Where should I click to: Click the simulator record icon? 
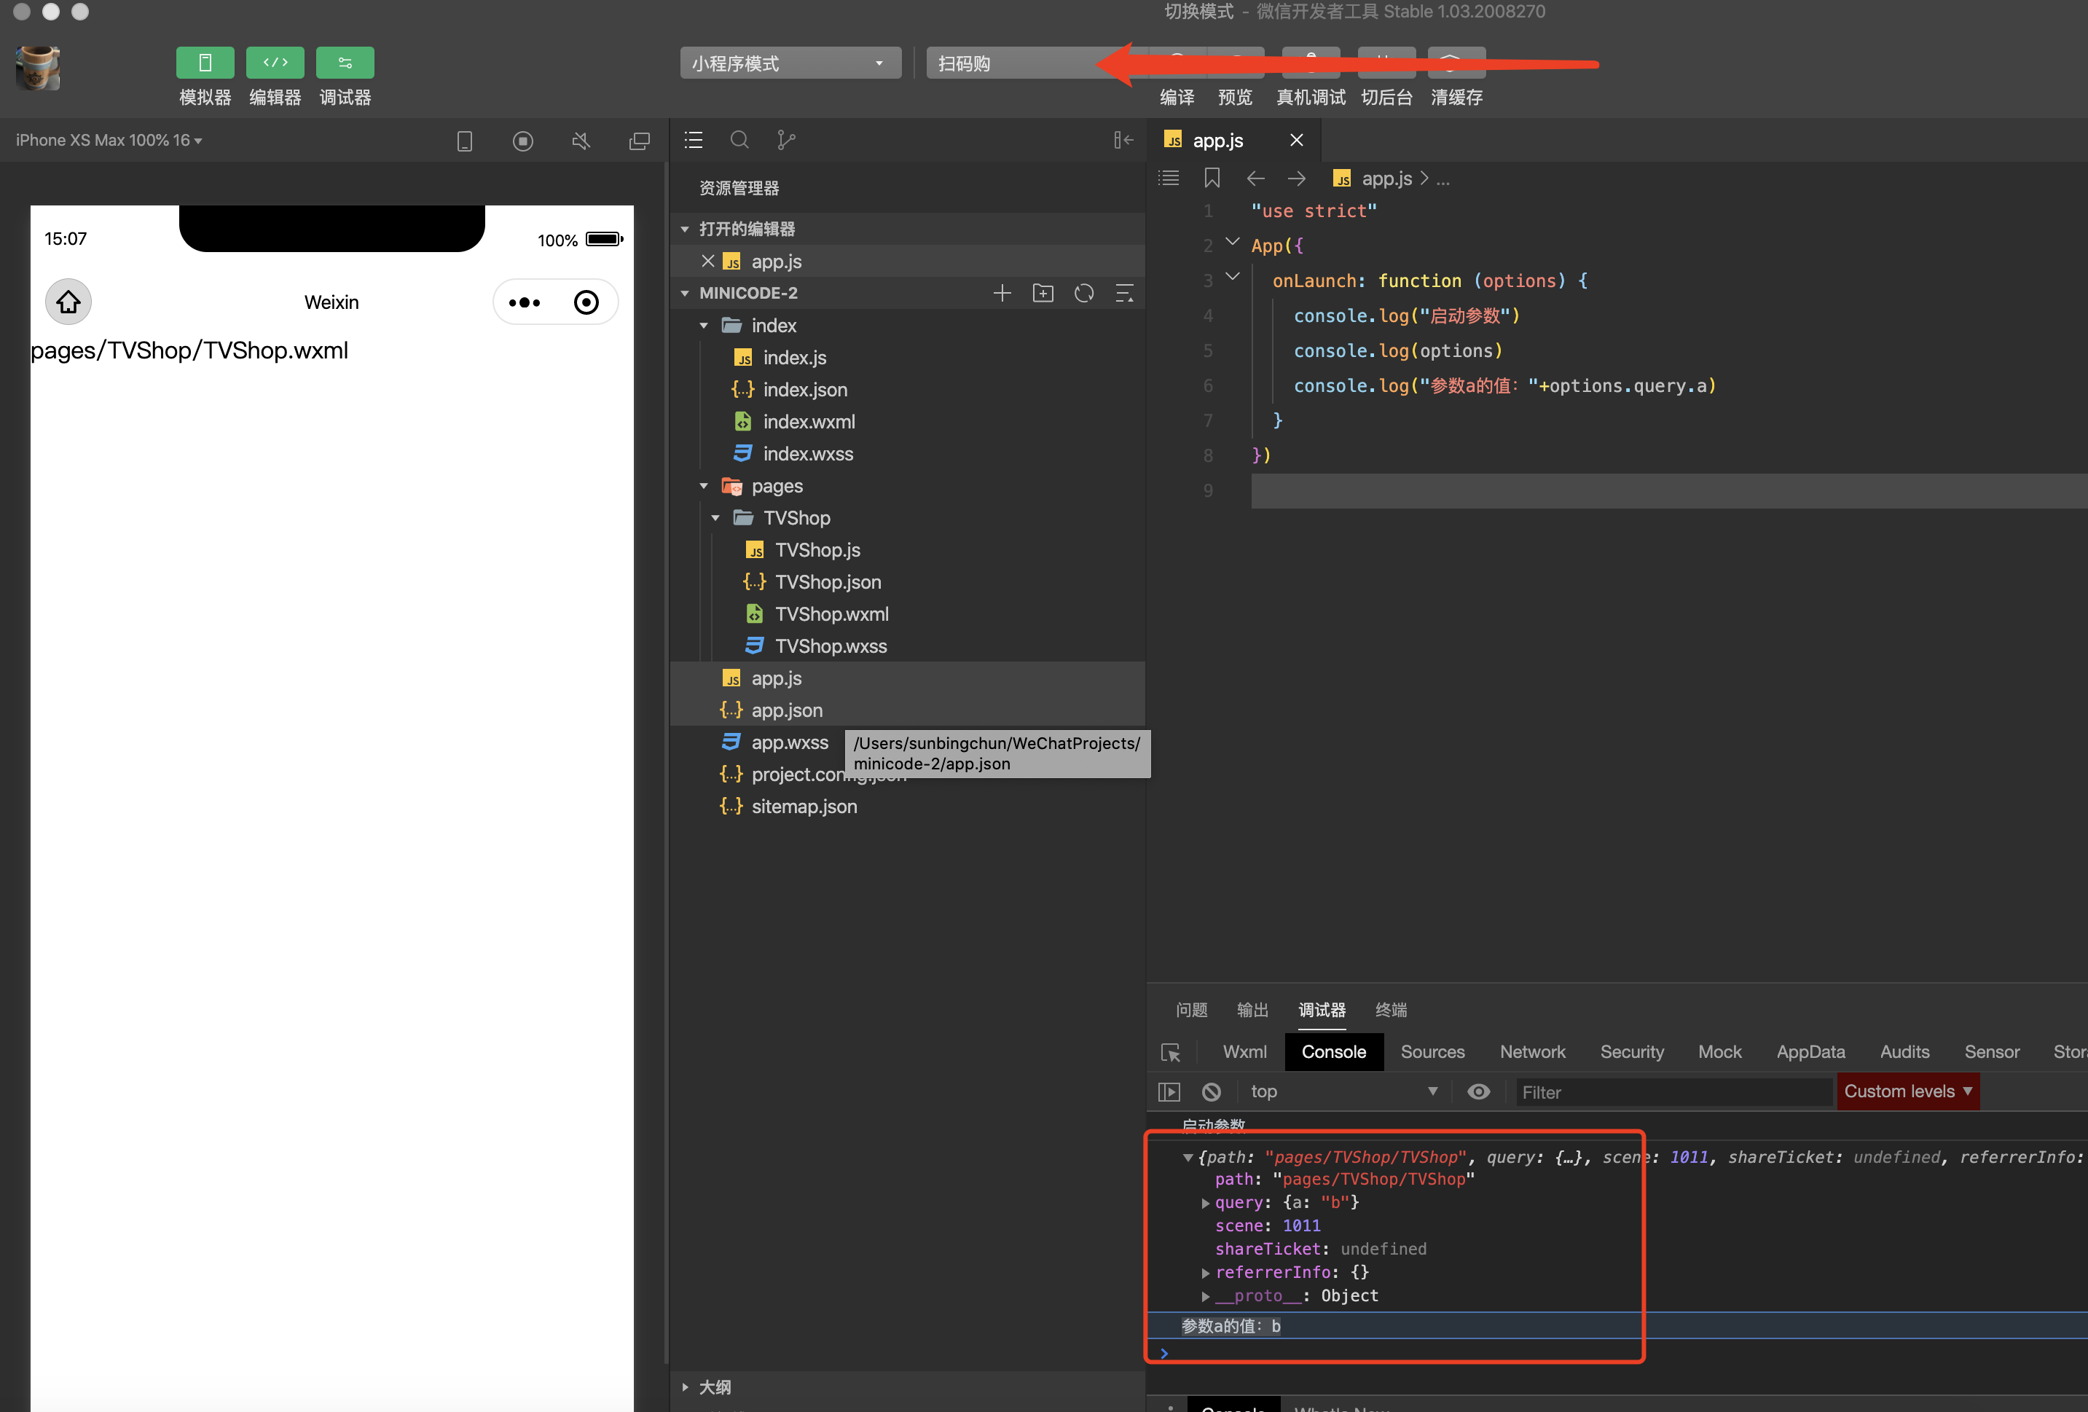point(523,141)
